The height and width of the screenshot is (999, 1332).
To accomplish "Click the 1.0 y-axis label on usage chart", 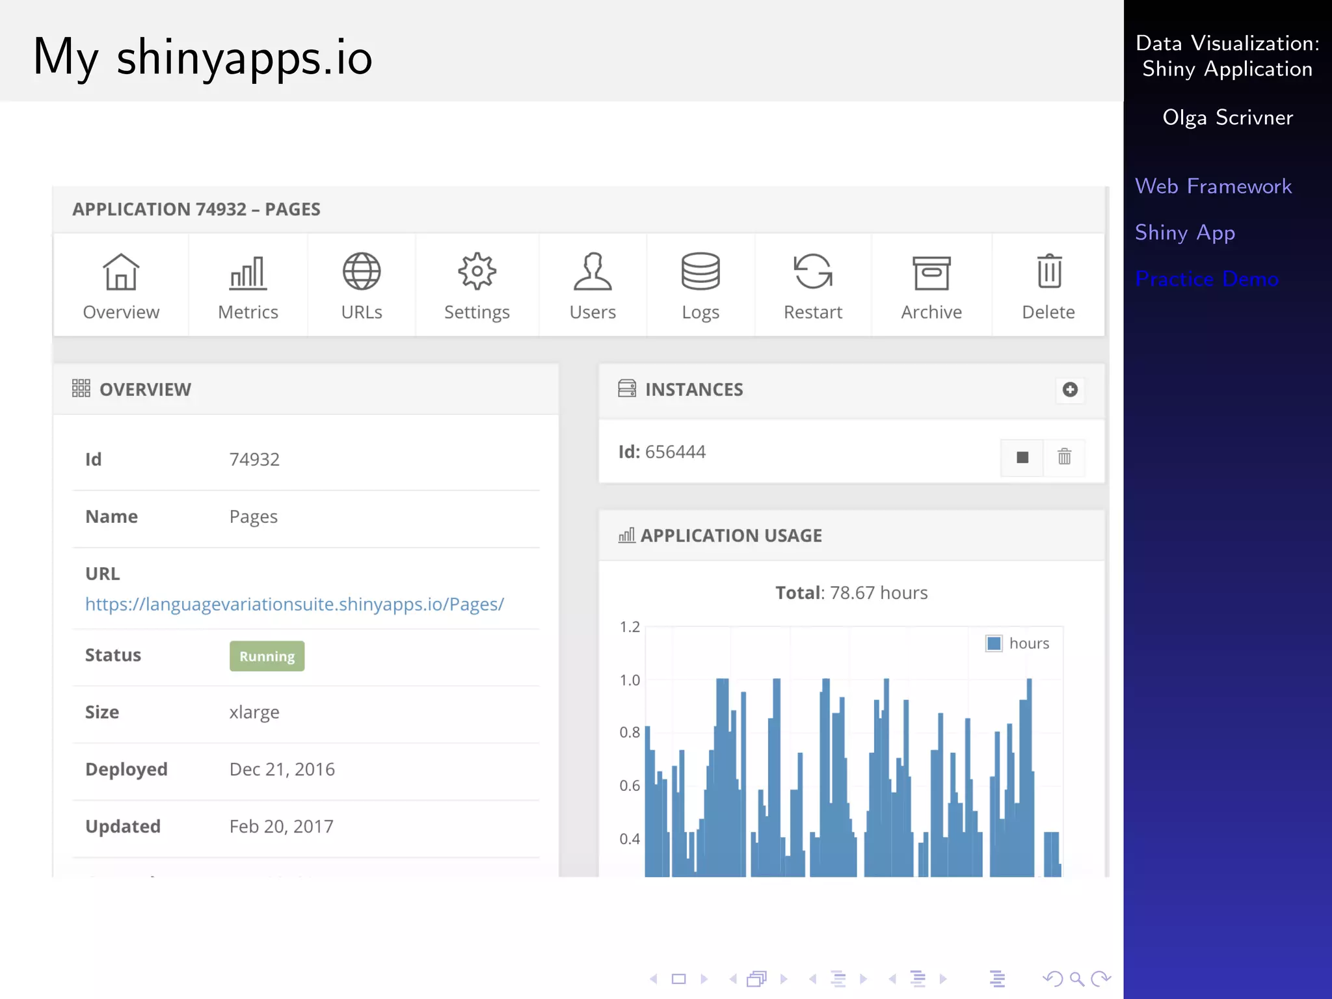I will pos(630,680).
